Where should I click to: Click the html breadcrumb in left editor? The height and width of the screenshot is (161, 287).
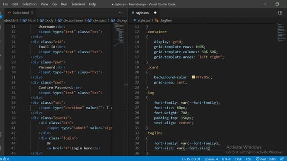tap(32, 20)
